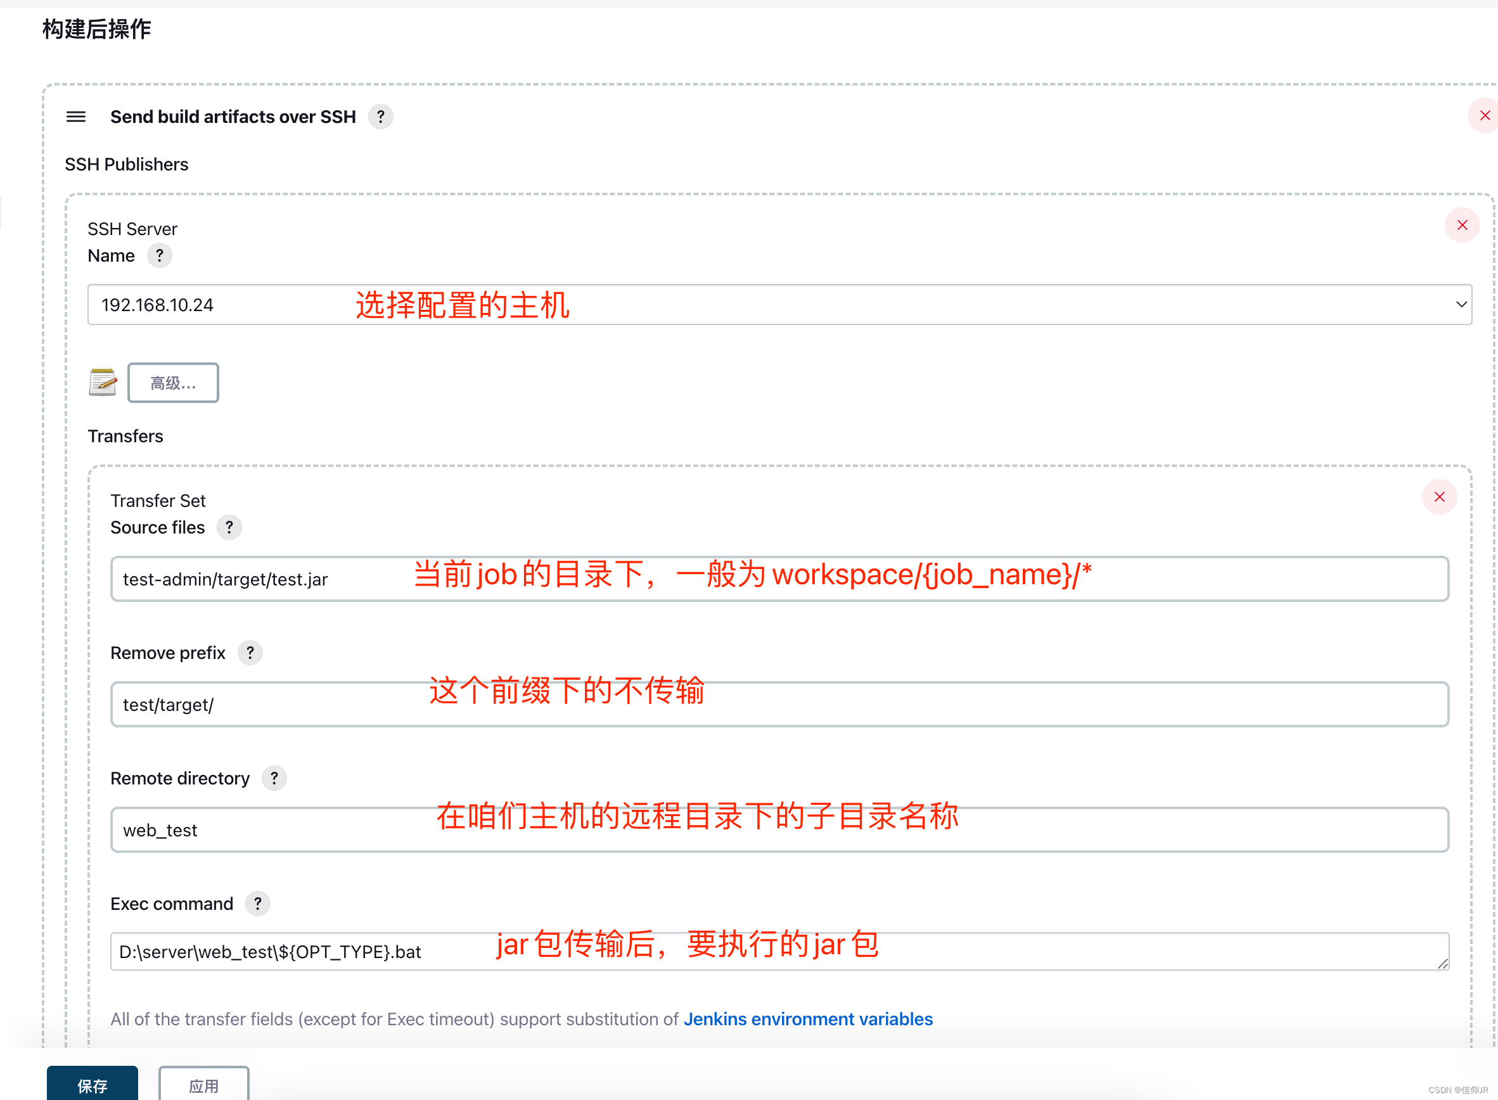
Task: Delete the SSH Server publisher block
Action: [1462, 225]
